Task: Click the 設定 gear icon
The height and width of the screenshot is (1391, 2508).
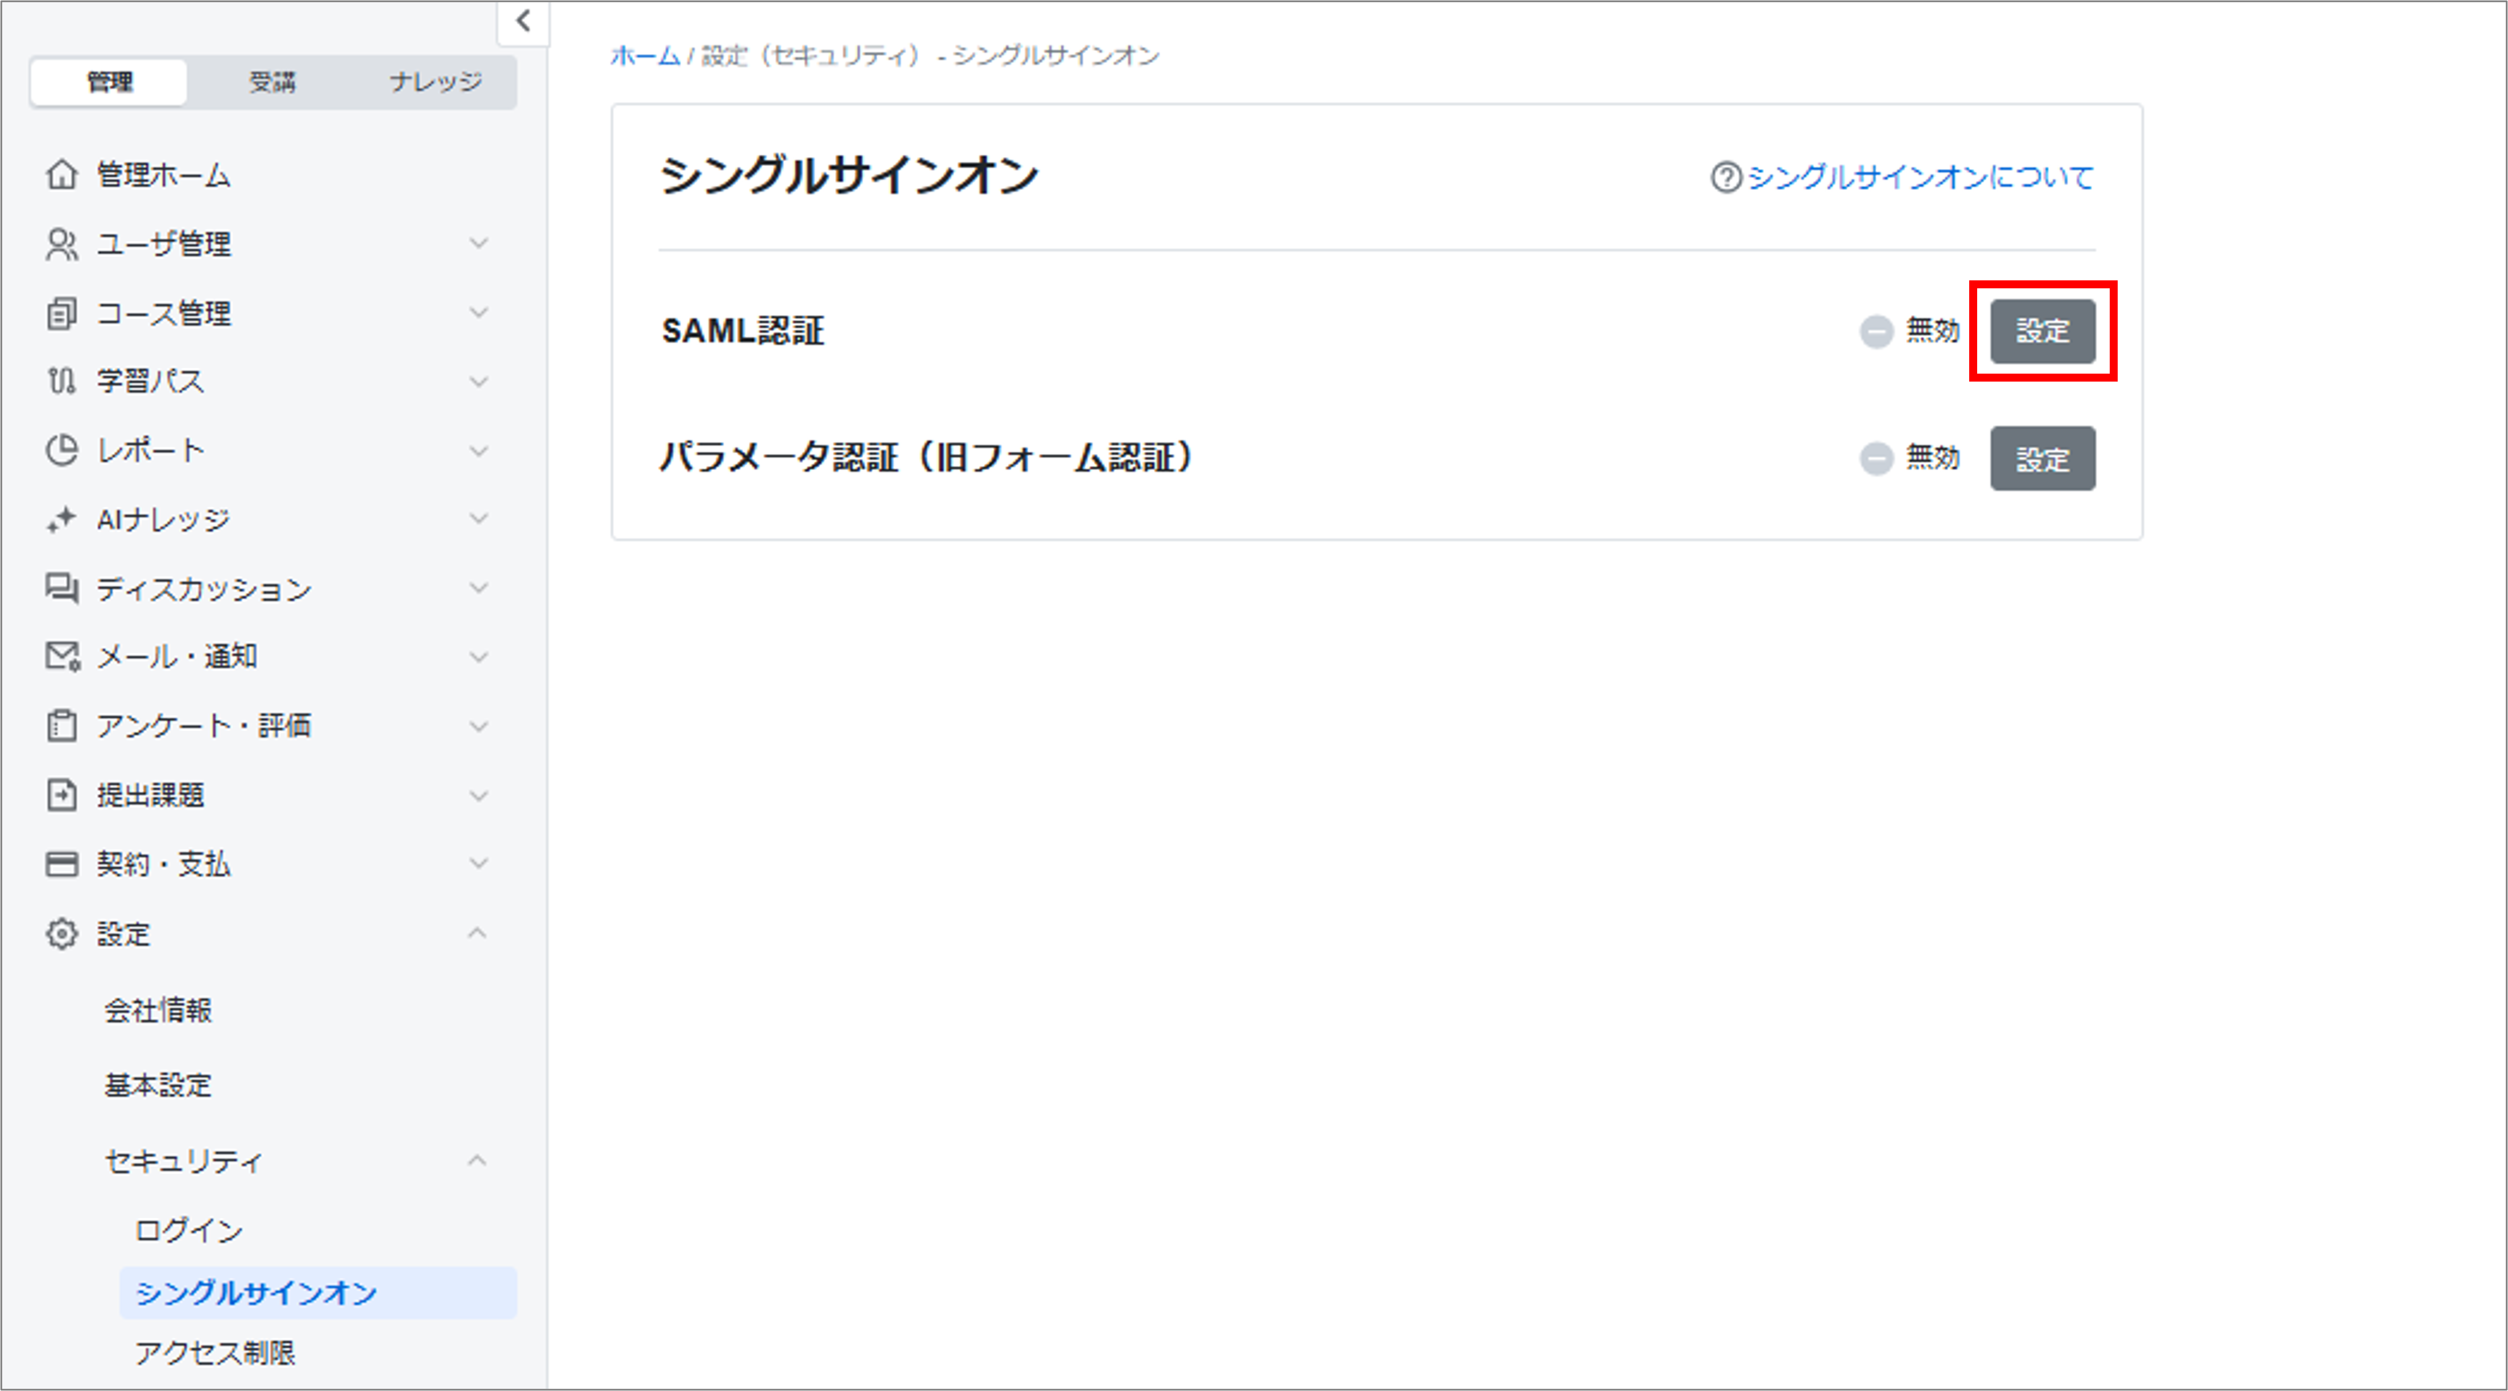Action: click(61, 934)
